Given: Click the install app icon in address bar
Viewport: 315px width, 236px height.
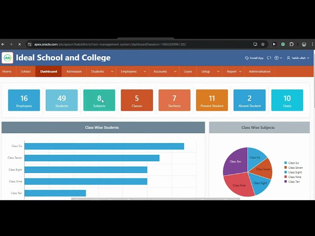Looking at the screenshot, I should coord(255,44).
